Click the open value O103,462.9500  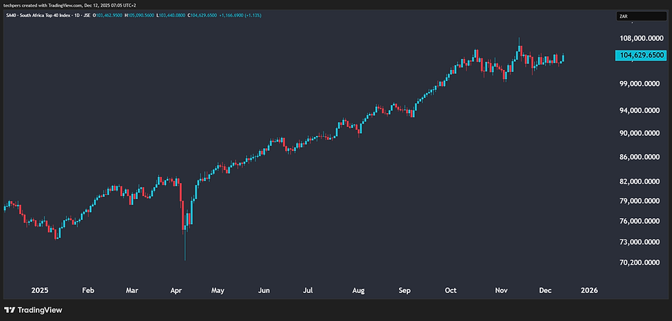(107, 15)
